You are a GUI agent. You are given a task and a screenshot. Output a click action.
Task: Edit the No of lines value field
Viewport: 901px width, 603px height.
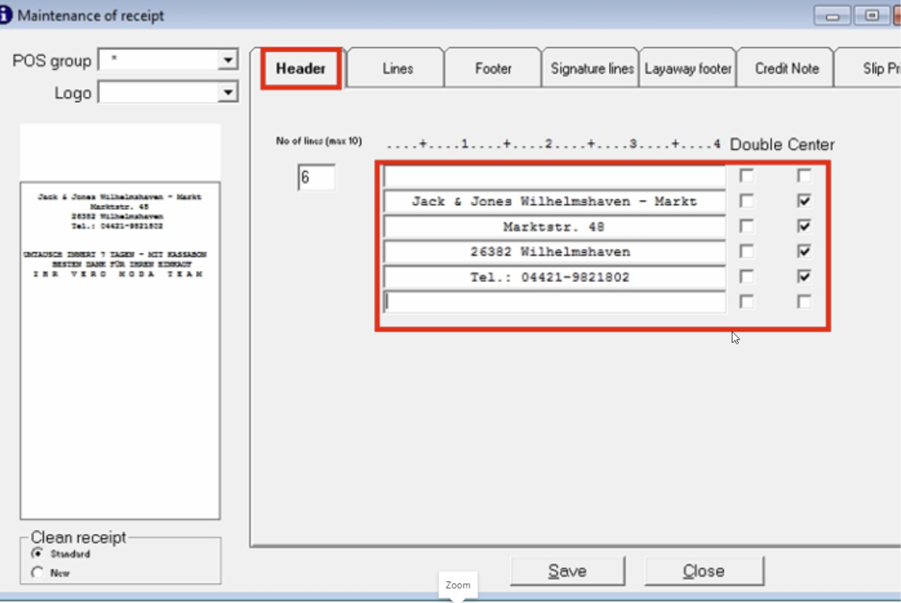click(316, 177)
